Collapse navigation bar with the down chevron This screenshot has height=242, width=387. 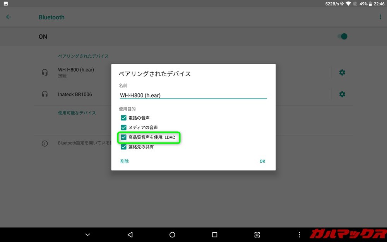click(x=87, y=235)
